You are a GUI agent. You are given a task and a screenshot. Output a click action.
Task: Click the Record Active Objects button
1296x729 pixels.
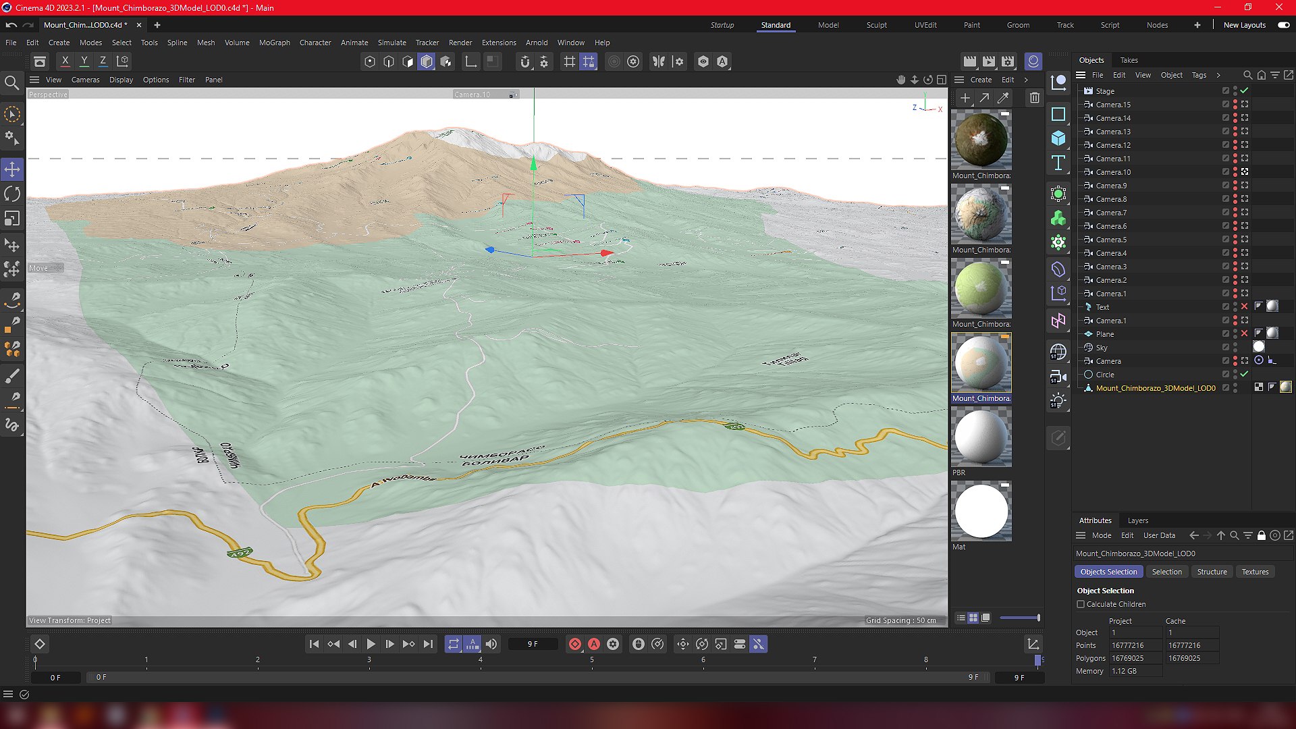(575, 645)
